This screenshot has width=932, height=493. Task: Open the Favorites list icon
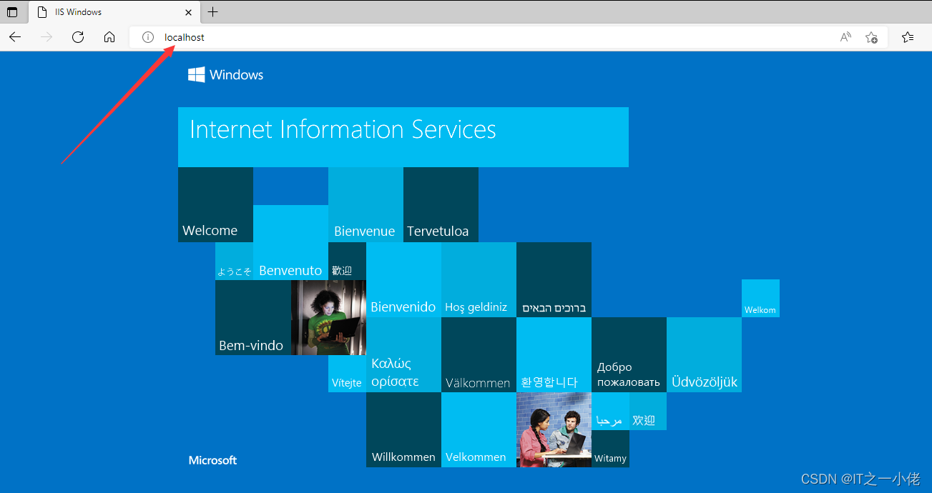click(908, 37)
